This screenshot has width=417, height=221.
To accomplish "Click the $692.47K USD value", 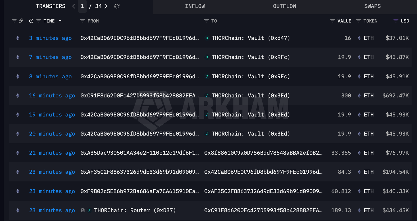I will click(396, 96).
